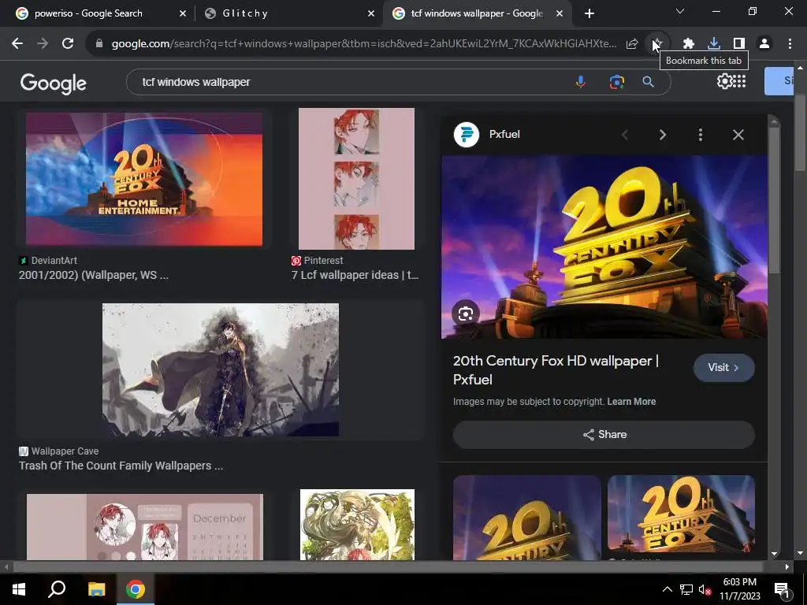Toggle the Chrome side panel

tap(739, 44)
